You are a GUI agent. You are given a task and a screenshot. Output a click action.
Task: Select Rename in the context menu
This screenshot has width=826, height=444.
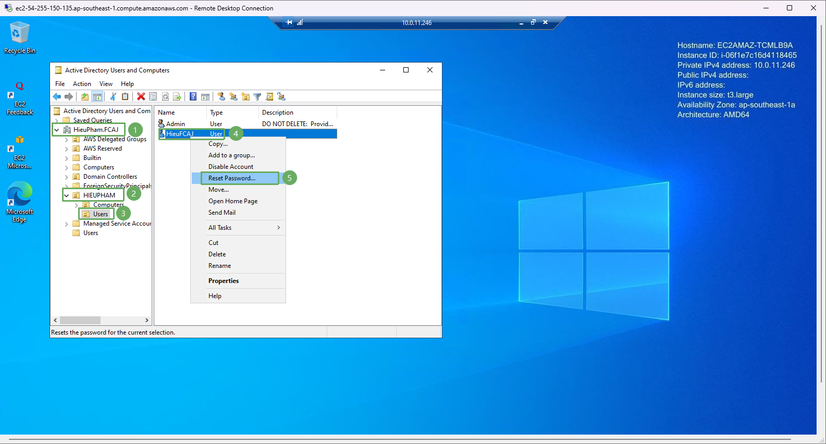tap(238, 266)
